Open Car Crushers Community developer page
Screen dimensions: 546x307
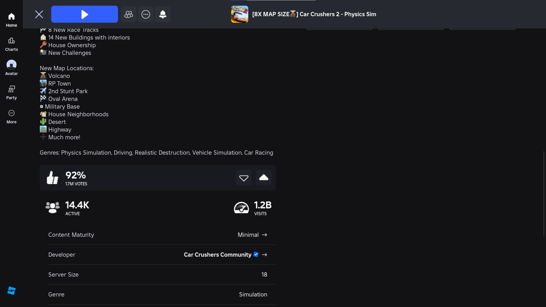click(x=218, y=255)
